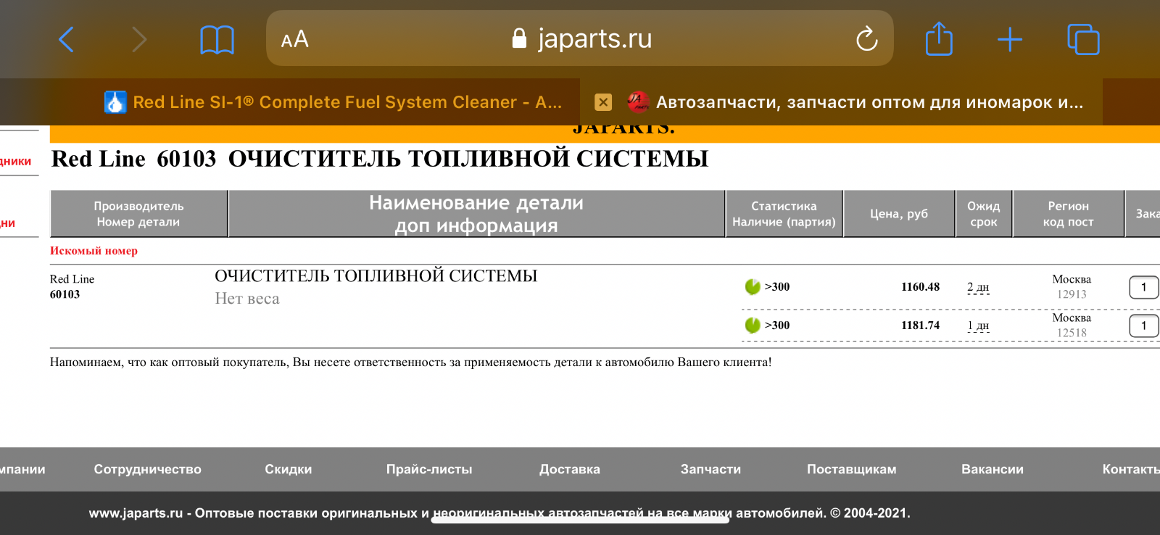Switch to the Red Line SI-1 tab
The height and width of the screenshot is (535, 1160).
pyautogui.click(x=290, y=102)
